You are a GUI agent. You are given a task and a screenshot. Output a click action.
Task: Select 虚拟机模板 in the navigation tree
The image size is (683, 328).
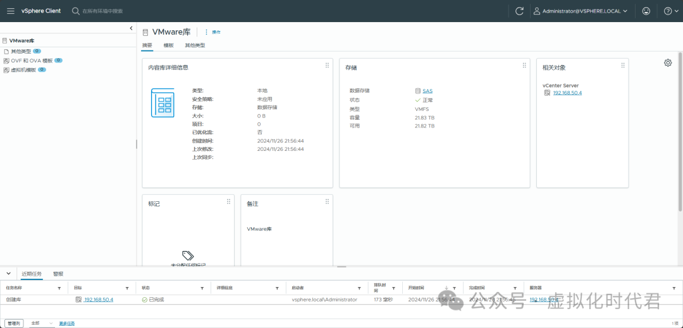23,70
